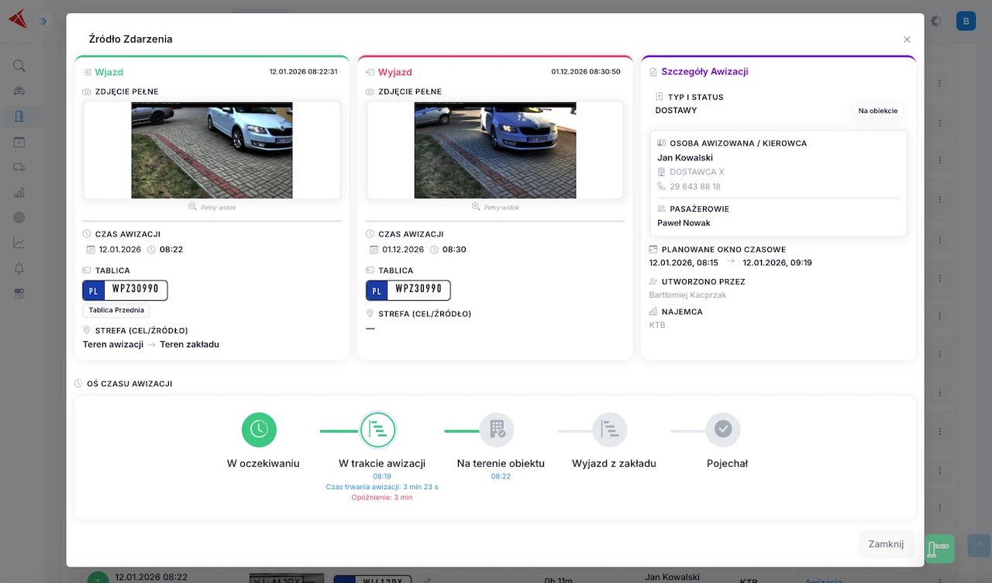The height and width of the screenshot is (583, 992).
Task: Click the Zamknij button
Action: pos(886,544)
